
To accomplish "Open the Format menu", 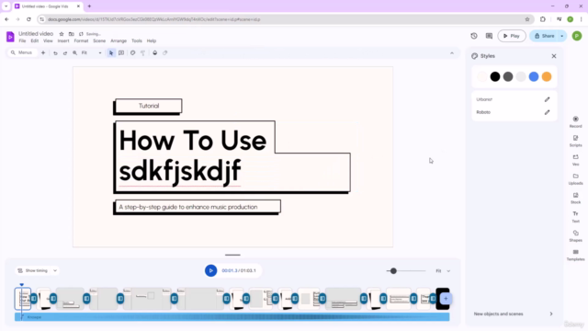I will 81,40.
